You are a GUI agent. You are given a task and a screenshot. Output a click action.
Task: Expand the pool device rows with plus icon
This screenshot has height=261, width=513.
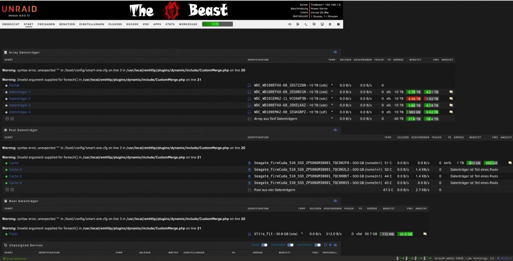point(7,190)
